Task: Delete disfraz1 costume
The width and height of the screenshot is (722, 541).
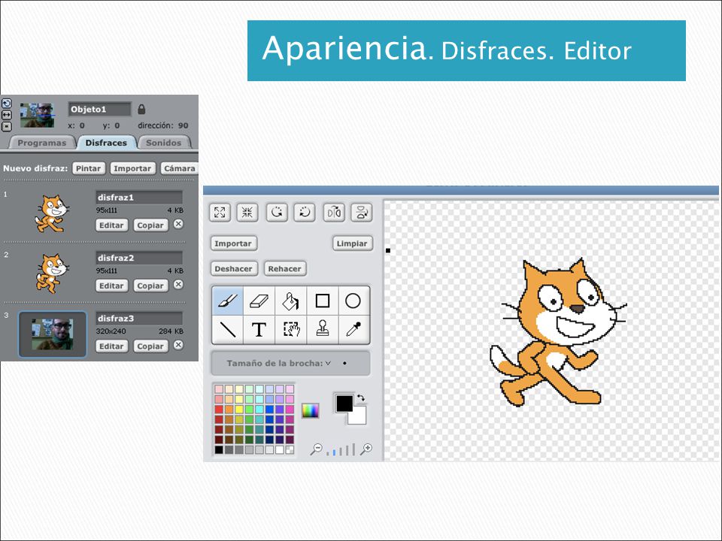Action: [x=178, y=224]
